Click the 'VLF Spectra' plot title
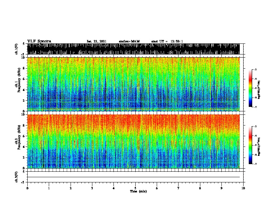274x211 pixels. pyautogui.click(x=39, y=41)
